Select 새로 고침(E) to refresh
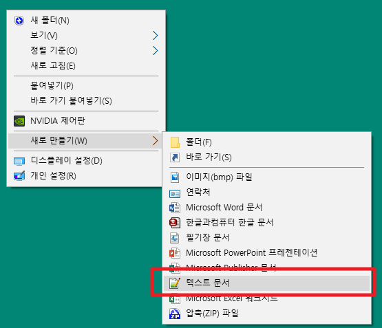This screenshot has height=328, width=382. point(86,66)
